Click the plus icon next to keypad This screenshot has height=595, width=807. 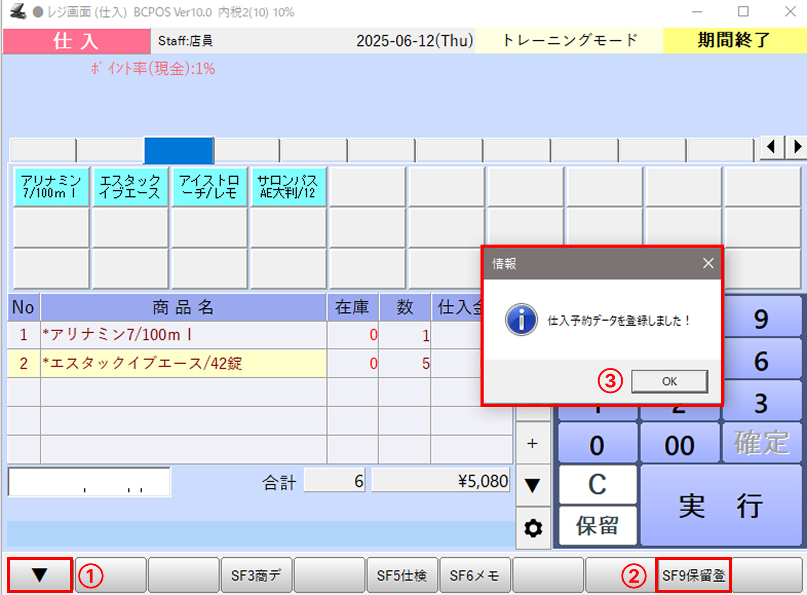pyautogui.click(x=533, y=443)
